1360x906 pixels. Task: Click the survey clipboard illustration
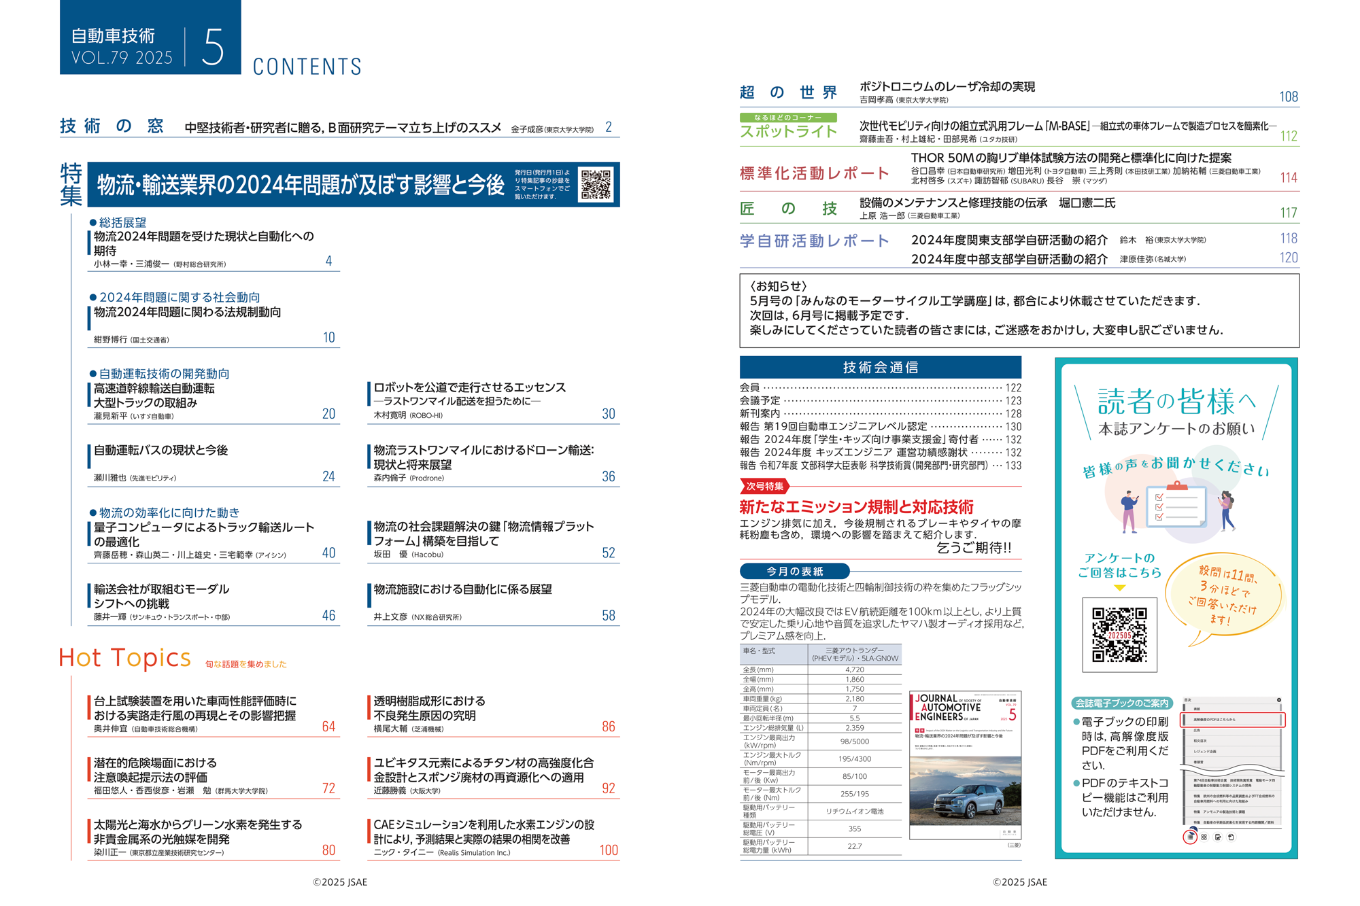coord(1176,504)
